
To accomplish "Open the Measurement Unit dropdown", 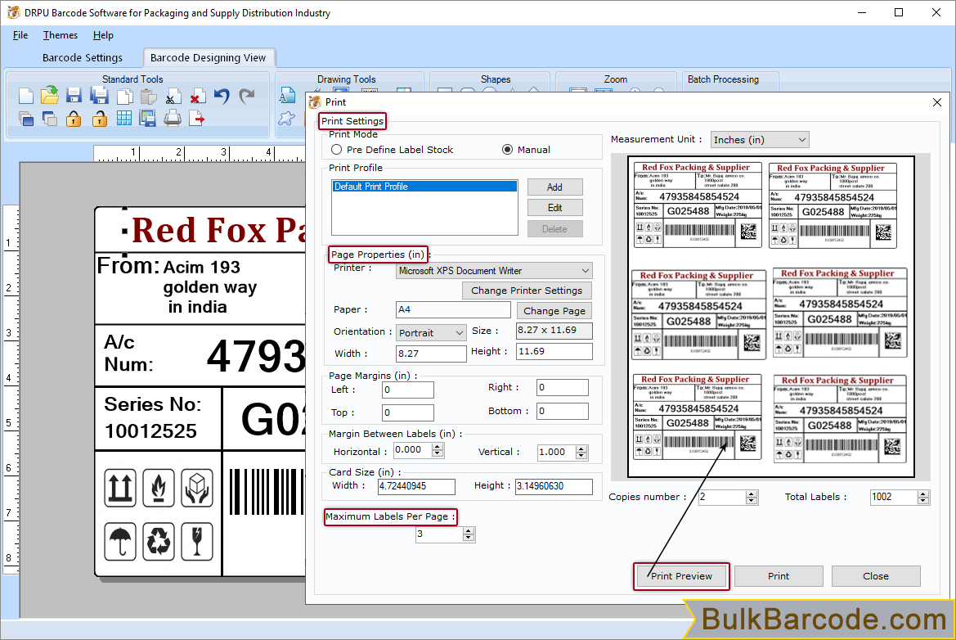I will click(x=760, y=140).
